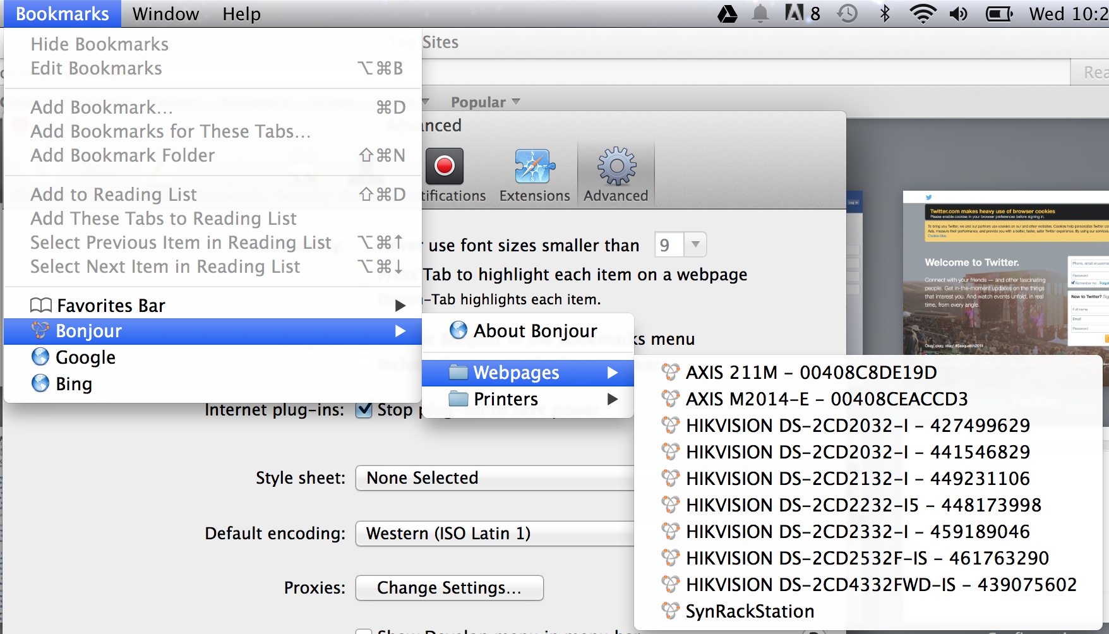Open the Notification bell in menu bar

[x=760, y=14]
